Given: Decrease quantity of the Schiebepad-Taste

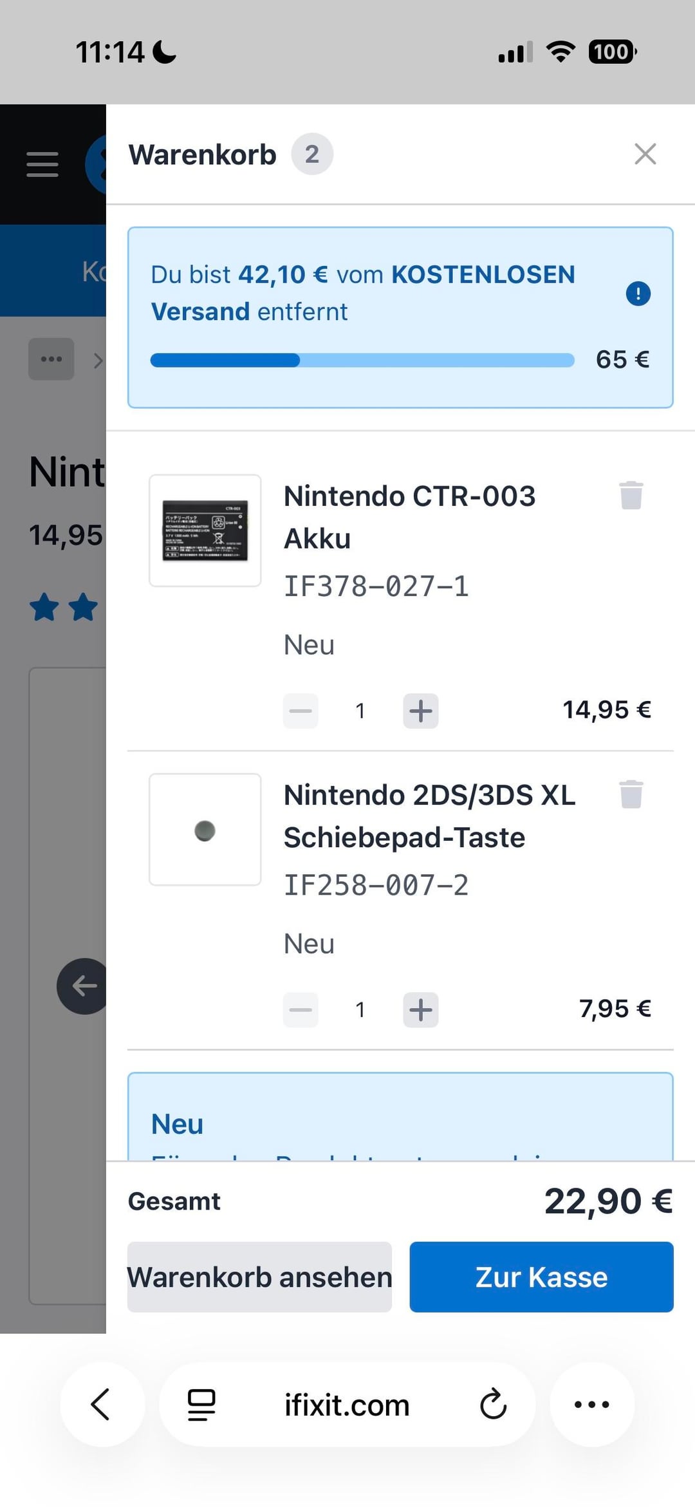Looking at the screenshot, I should [301, 1009].
